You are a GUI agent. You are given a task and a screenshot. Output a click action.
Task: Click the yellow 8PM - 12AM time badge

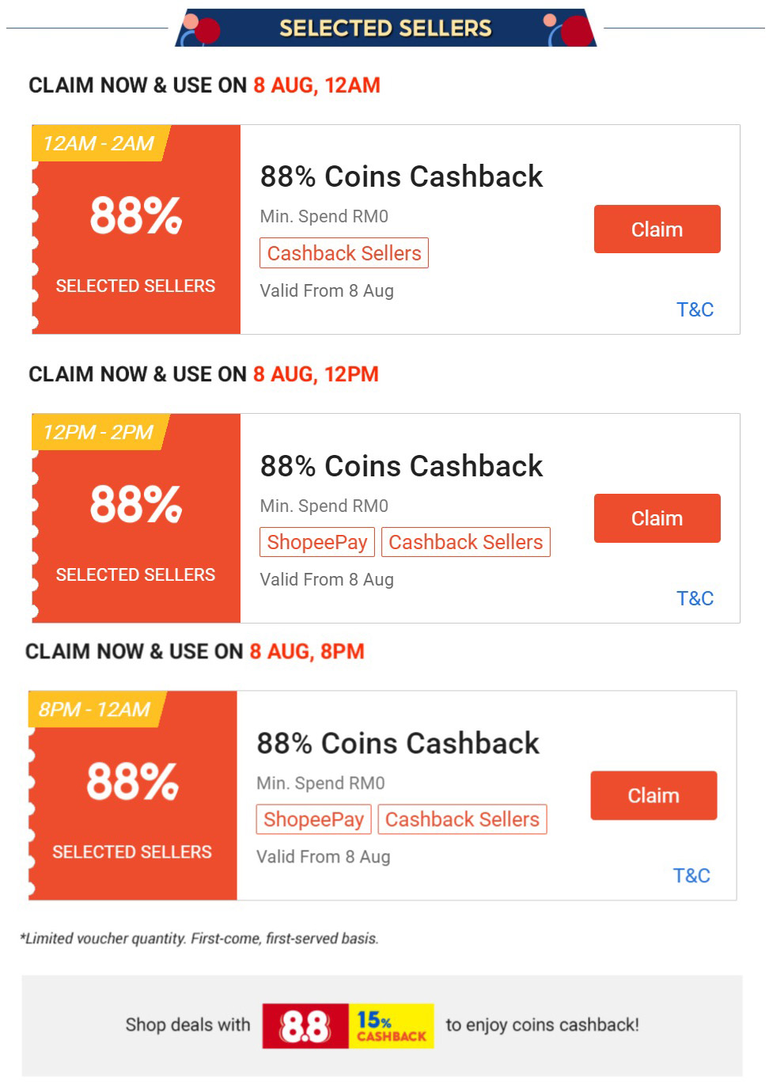coord(94,709)
